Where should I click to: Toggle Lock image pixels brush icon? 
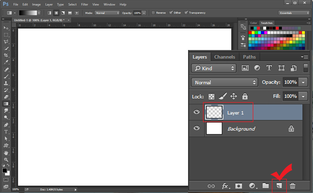[x=223, y=96]
